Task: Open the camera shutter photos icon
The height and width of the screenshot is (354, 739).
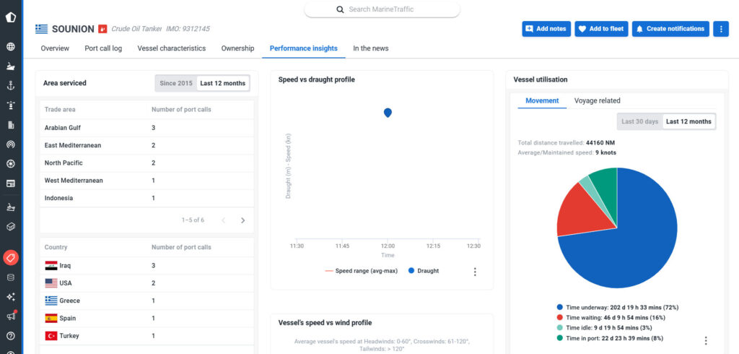Action: coord(10,164)
